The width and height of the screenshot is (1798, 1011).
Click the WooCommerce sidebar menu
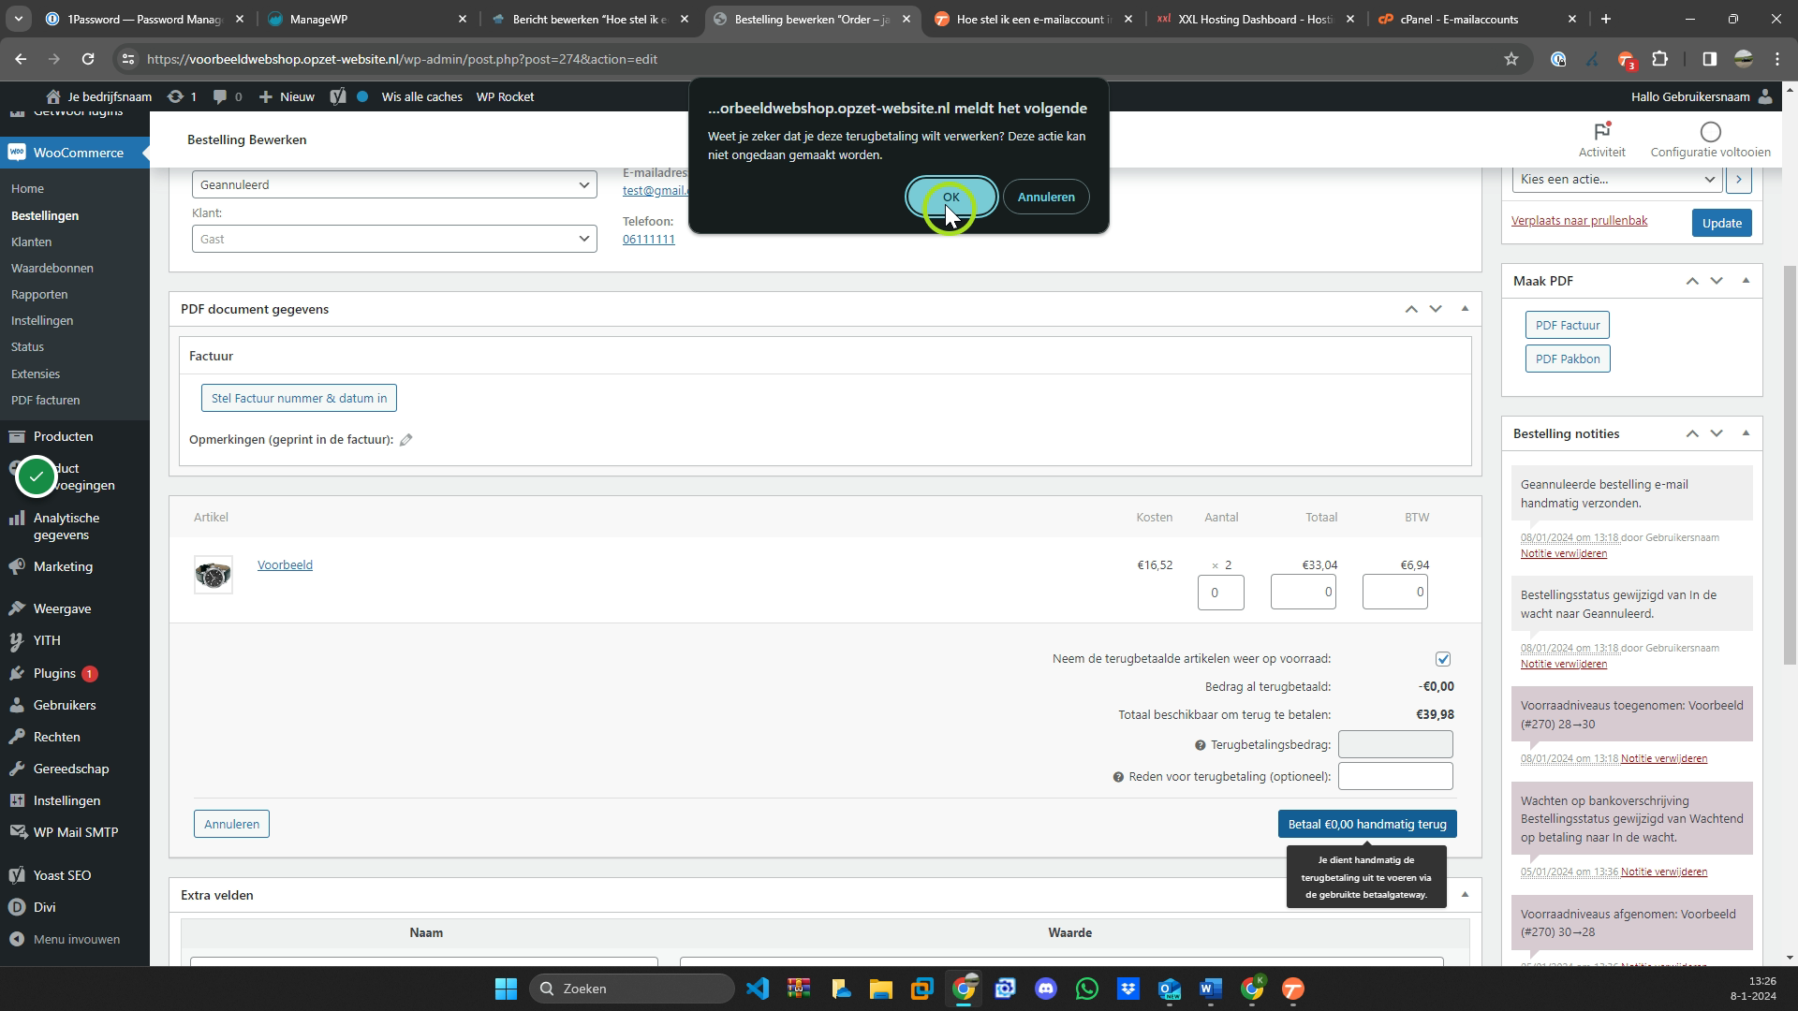tap(75, 153)
